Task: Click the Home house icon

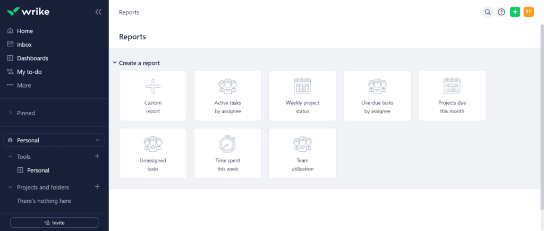Action: point(10,31)
